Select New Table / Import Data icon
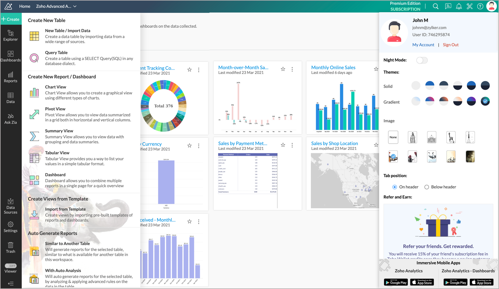The image size is (499, 289). click(x=34, y=36)
